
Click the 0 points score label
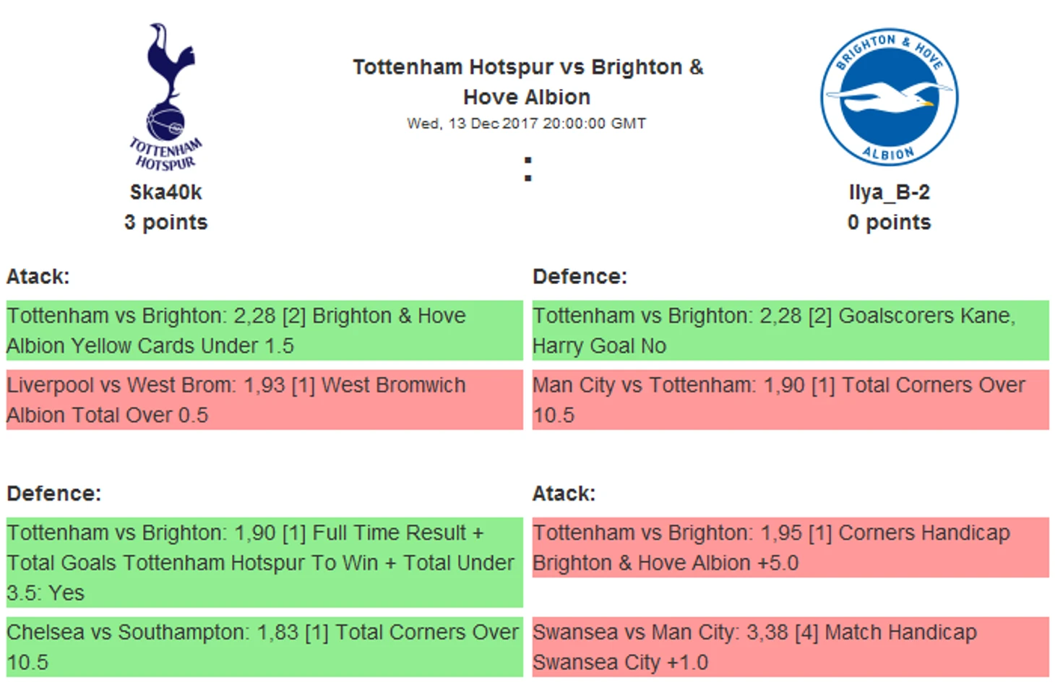point(889,223)
